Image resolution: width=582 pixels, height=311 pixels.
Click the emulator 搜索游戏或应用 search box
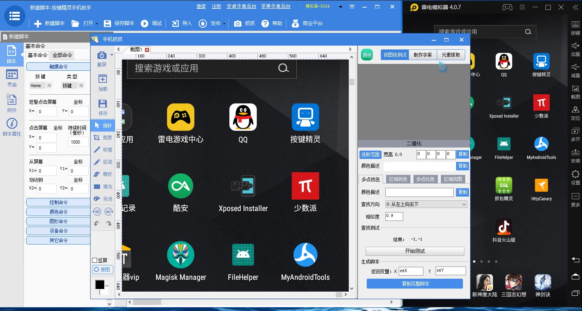485,32
